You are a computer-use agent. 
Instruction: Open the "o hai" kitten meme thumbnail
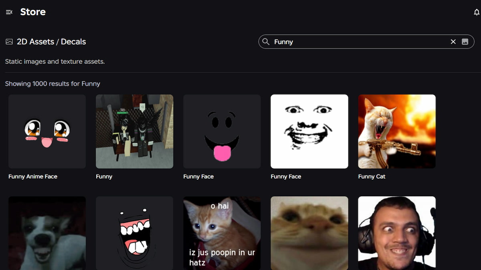click(x=222, y=233)
